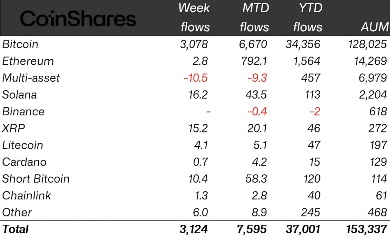Screen dimensions: 390x240
Task: Click the Litecoin row label
Action: [23, 145]
